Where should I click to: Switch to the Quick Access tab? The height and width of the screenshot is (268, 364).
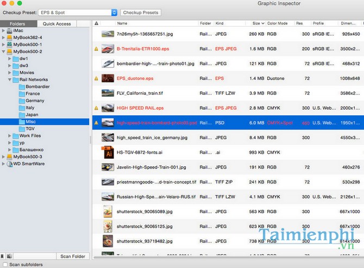(x=57, y=24)
